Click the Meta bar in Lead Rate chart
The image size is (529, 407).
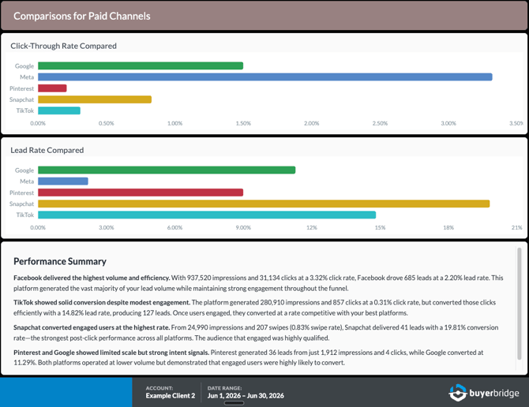[63, 181]
